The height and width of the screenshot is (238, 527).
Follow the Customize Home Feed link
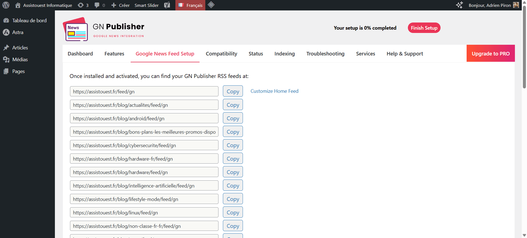coord(274,91)
